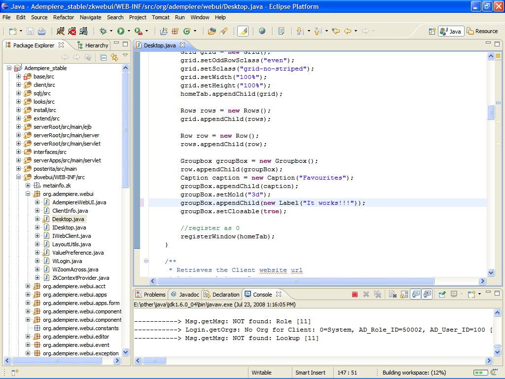Click the Remove Launch console icon
Viewport: 505px width, 379px height.
366,294
